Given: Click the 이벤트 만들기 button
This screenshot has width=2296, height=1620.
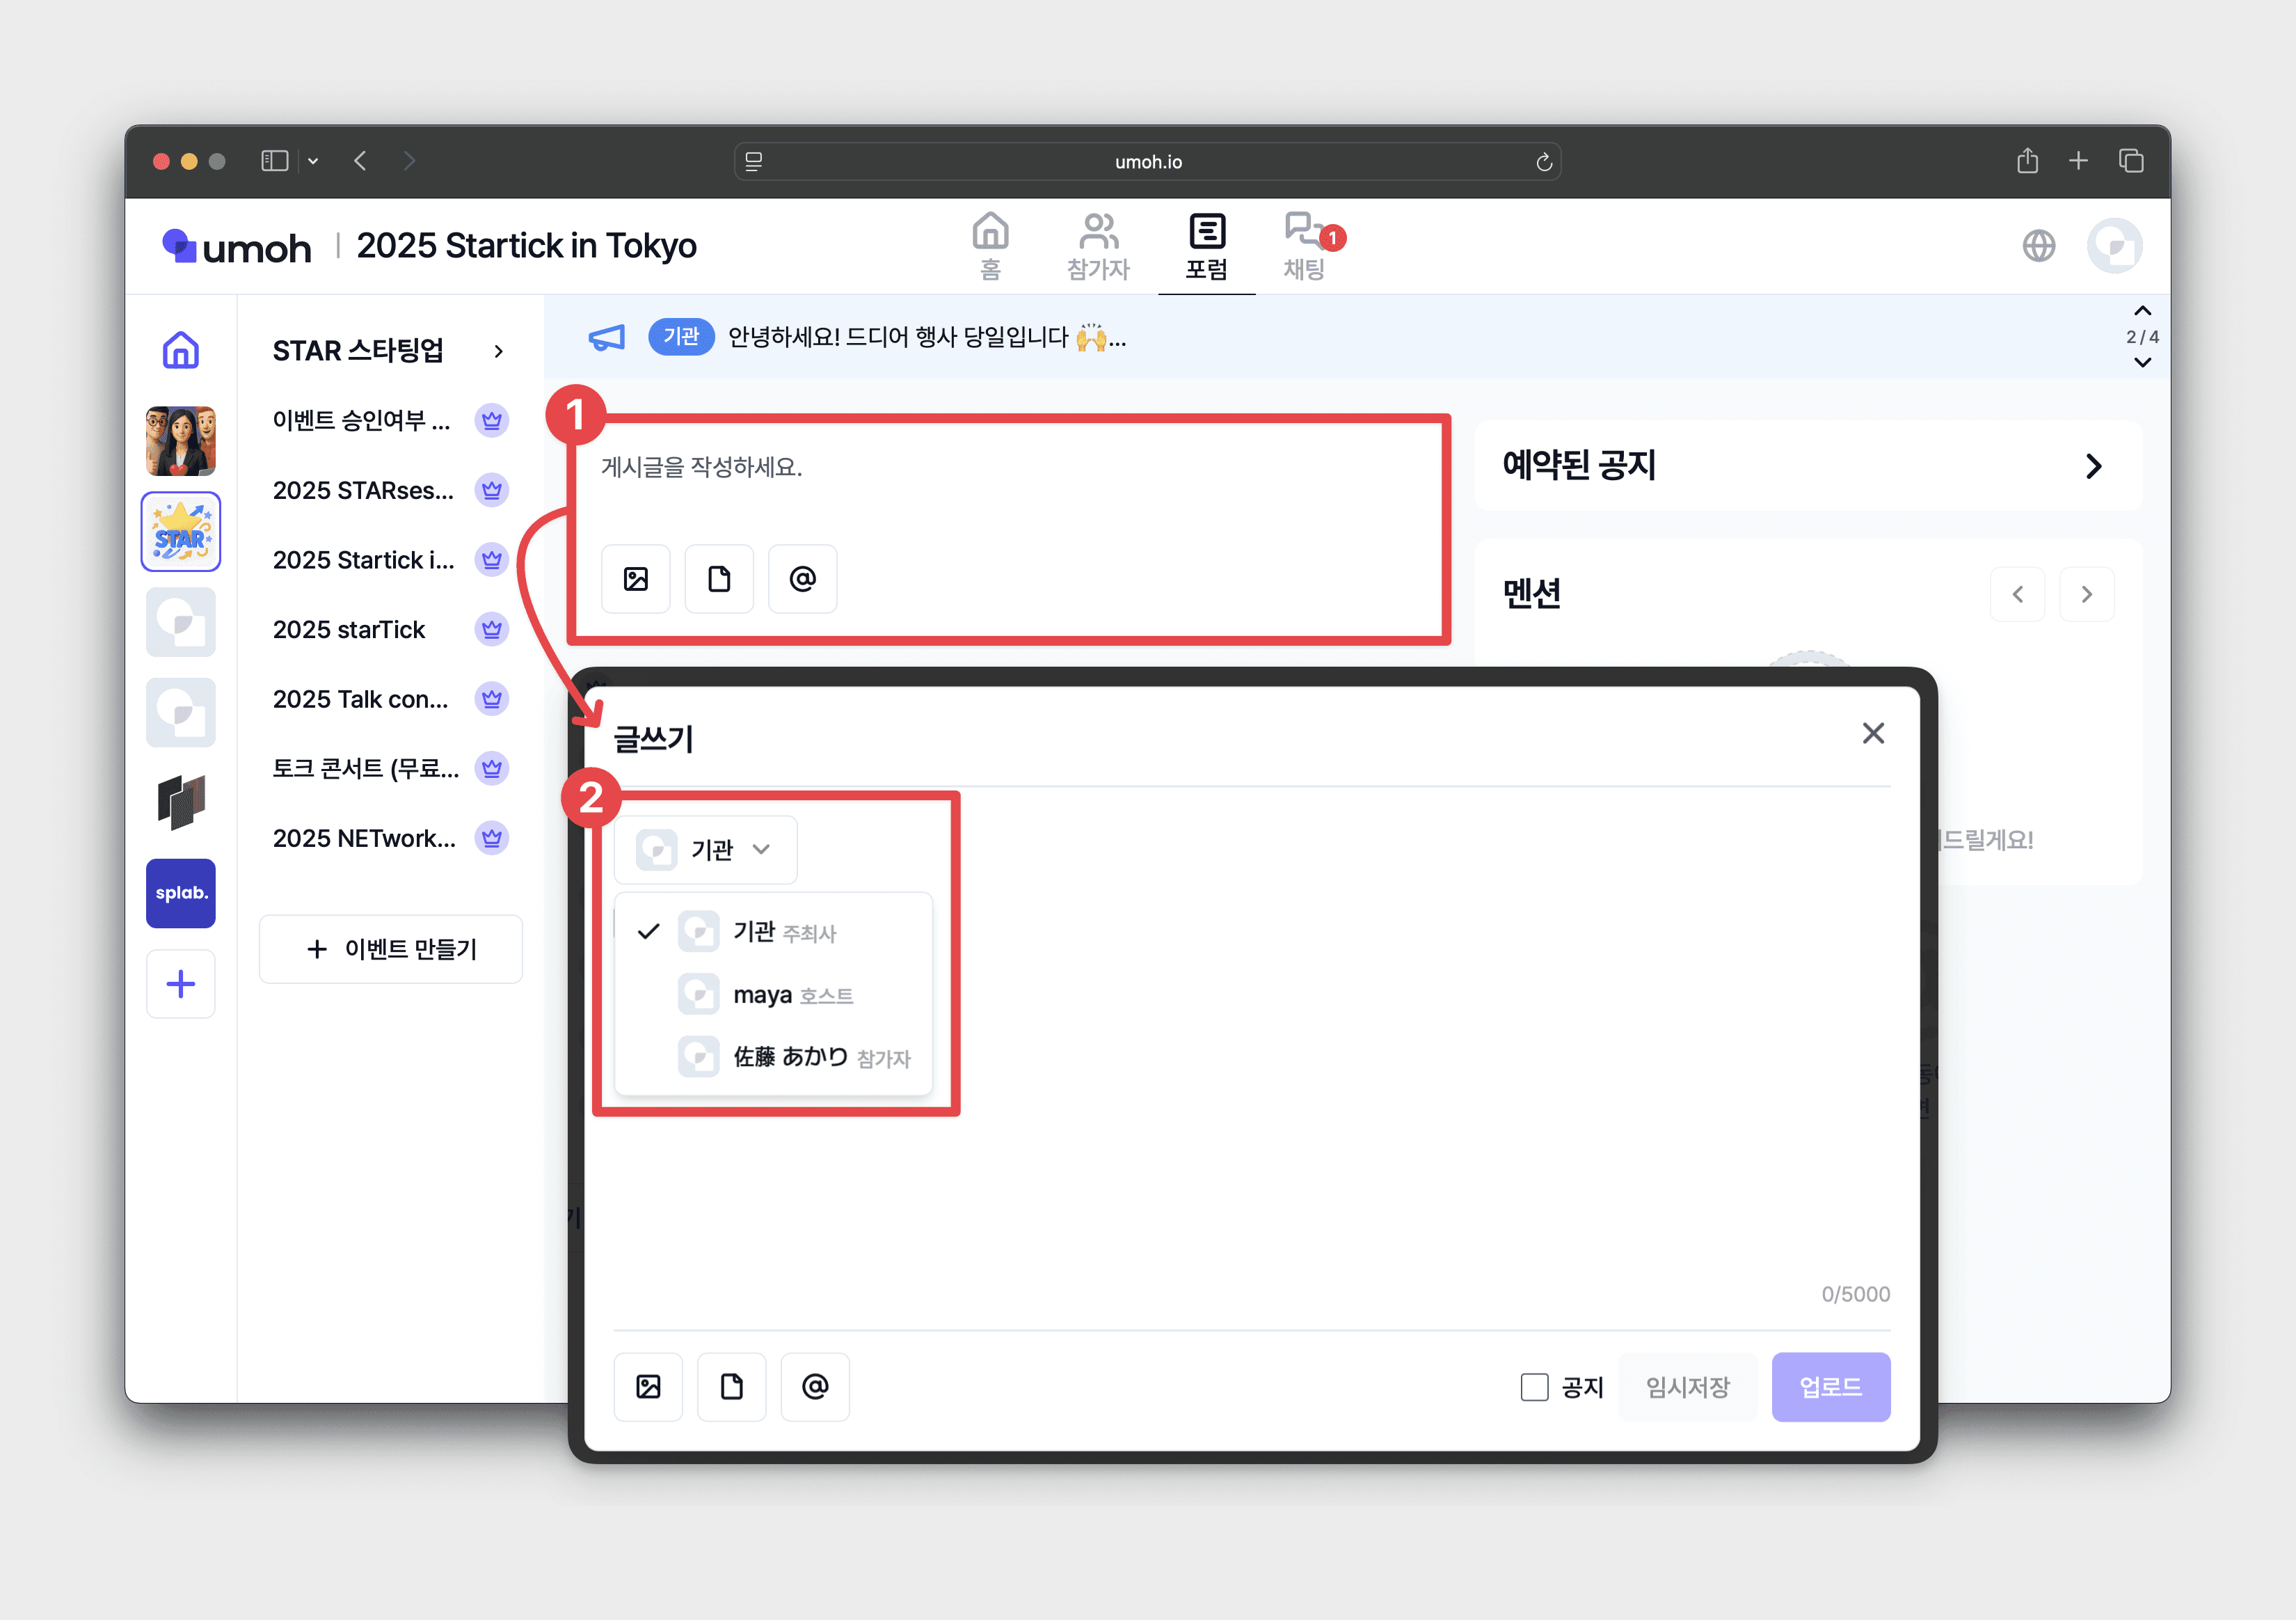Looking at the screenshot, I should point(391,949).
